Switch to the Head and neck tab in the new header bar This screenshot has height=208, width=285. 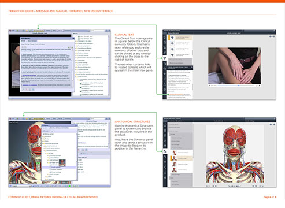(x=219, y=121)
